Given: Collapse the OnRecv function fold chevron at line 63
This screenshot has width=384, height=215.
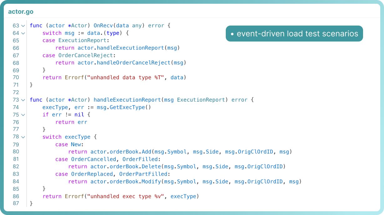Looking at the screenshot, I should tap(23, 26).
